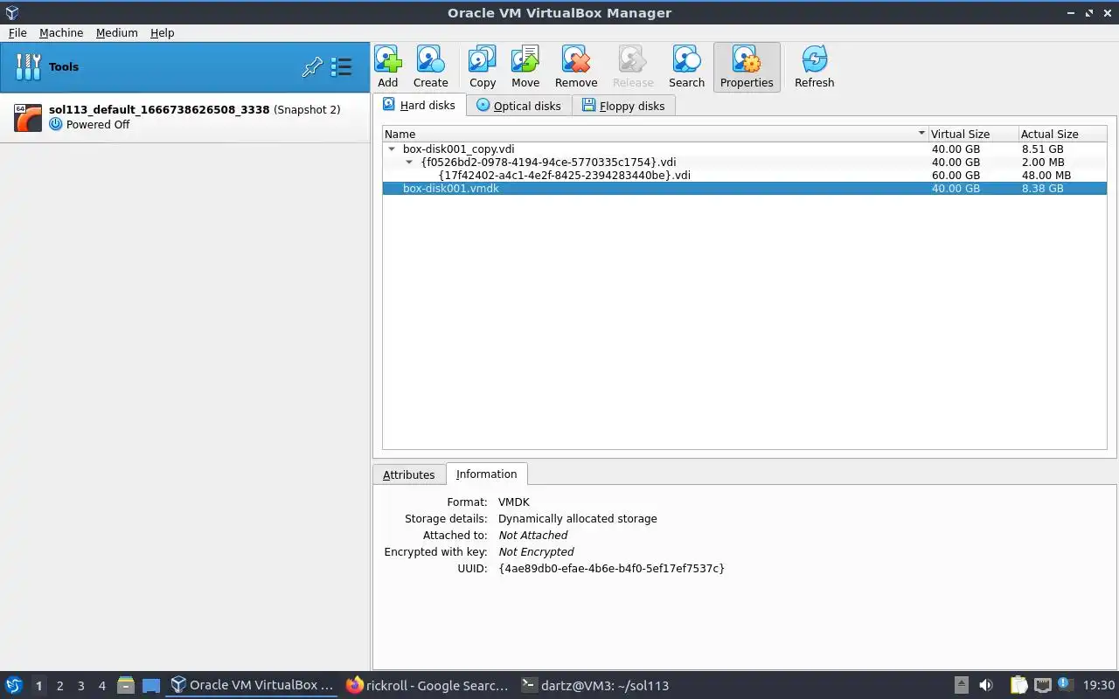Click the volume icon in system tray
Image resolution: width=1119 pixels, height=699 pixels.
tap(986, 686)
